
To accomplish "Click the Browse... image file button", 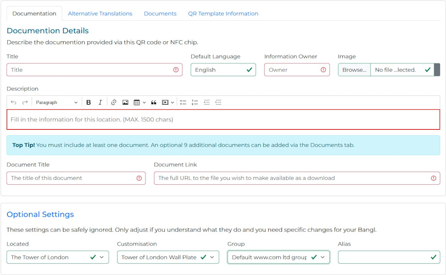I will 355,70.
